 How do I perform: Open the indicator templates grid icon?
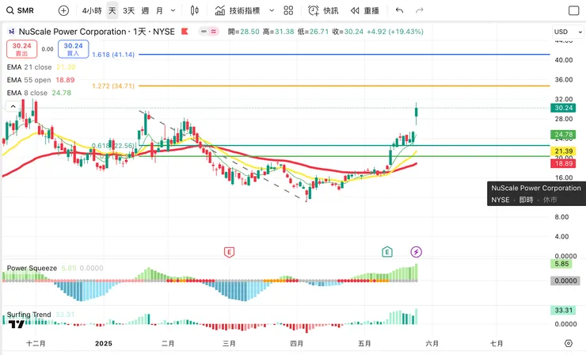(x=288, y=10)
